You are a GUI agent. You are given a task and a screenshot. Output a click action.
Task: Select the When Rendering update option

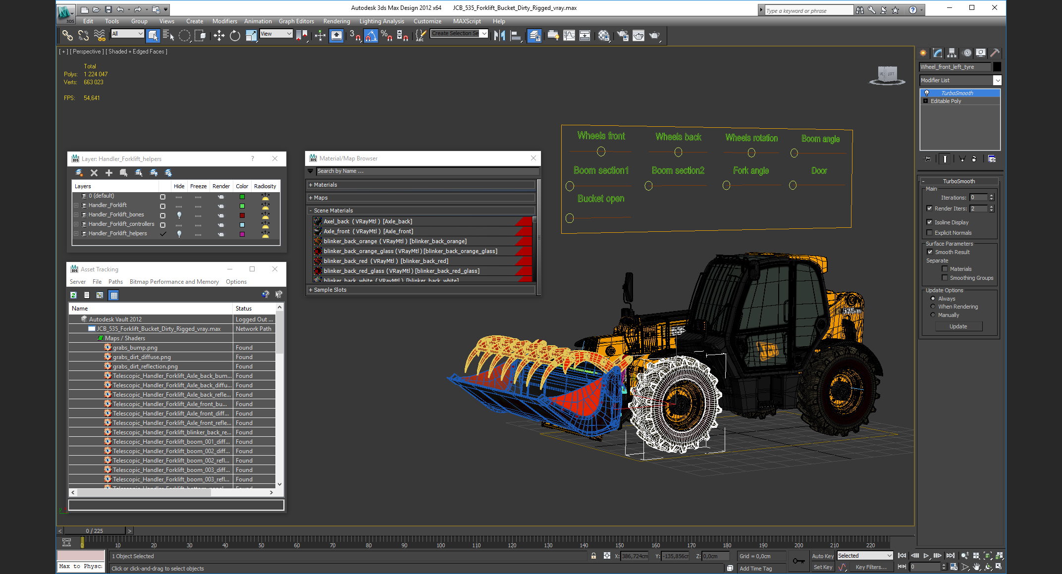coord(933,307)
